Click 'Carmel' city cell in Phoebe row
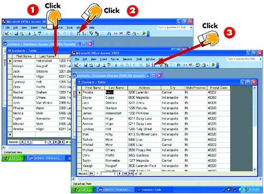Viewport: 264px width, 194px height. pos(172,93)
